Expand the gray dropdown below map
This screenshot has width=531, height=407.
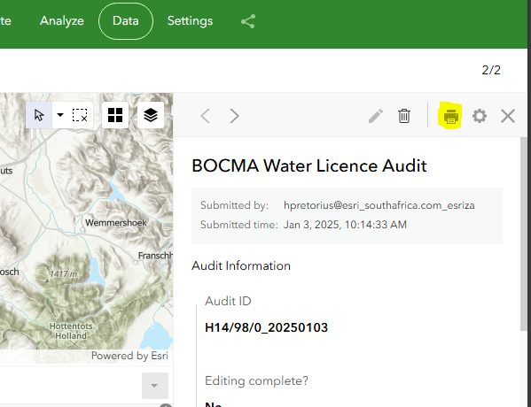click(x=155, y=386)
